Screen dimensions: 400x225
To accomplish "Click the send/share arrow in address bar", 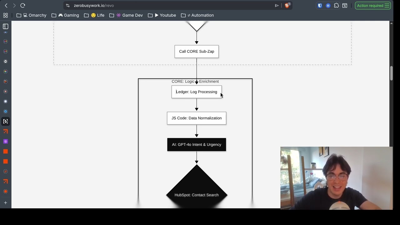I will 277,5.
